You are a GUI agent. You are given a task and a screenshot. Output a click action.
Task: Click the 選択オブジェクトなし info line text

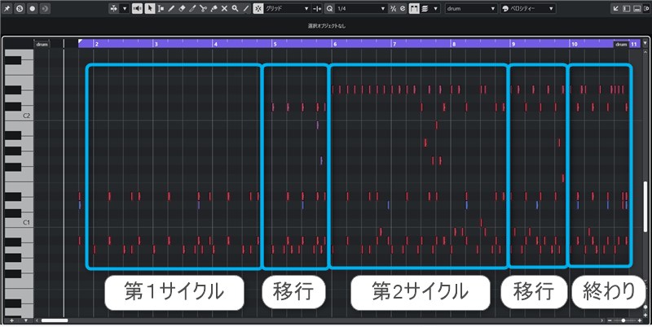[327, 26]
